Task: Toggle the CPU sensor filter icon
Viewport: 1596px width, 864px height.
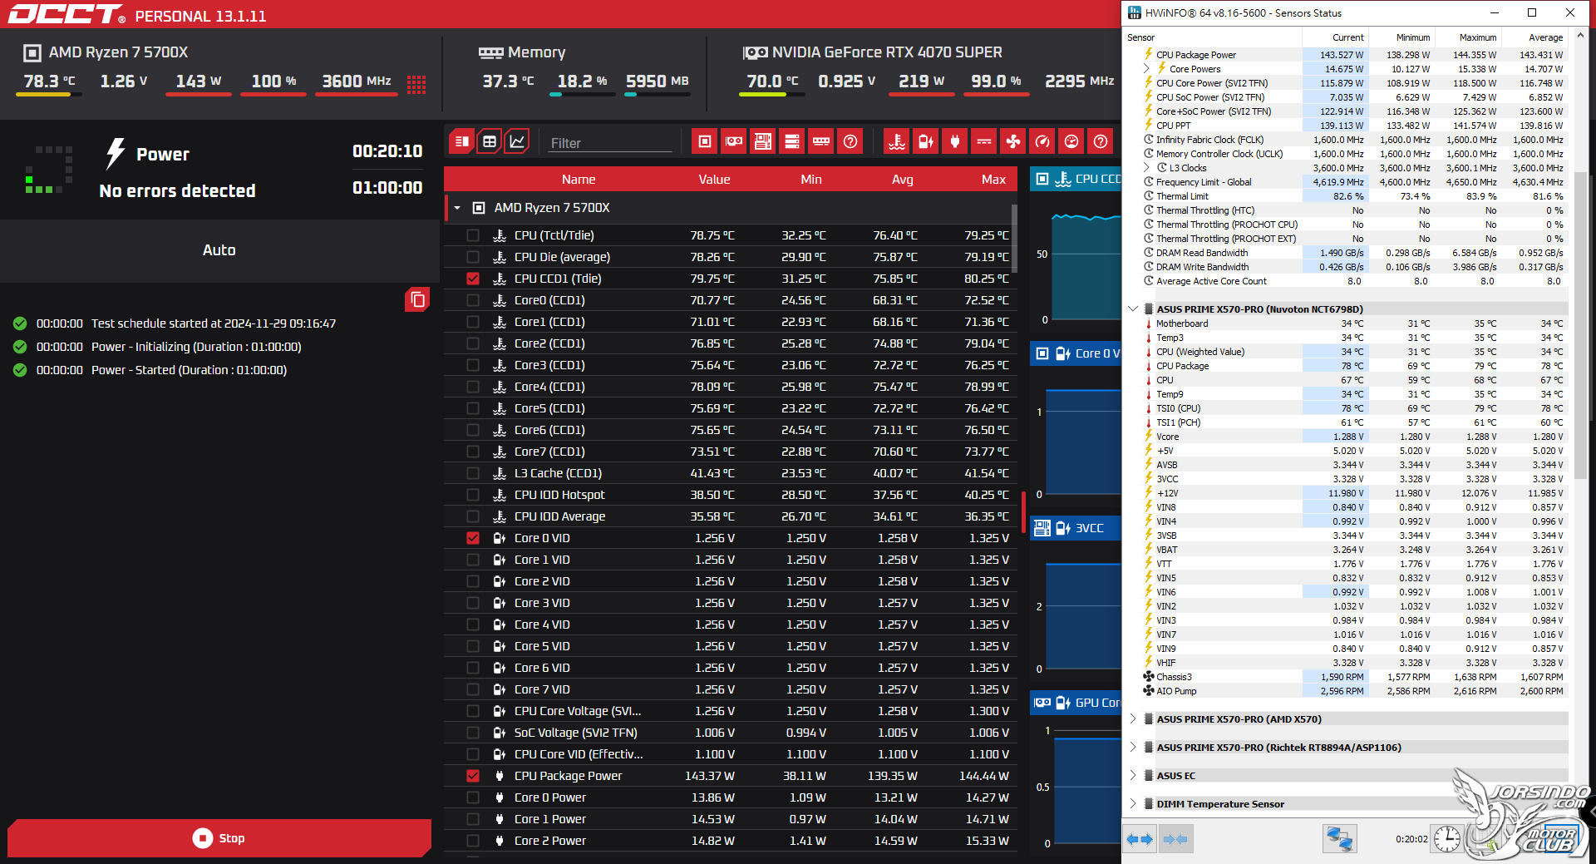Action: click(705, 141)
